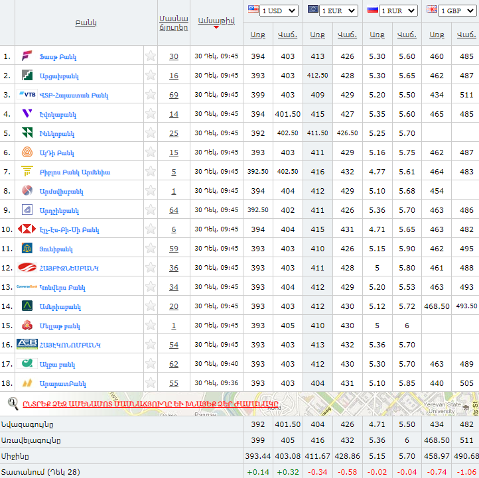
Task: Sort by the date column header
Action: coord(216,21)
